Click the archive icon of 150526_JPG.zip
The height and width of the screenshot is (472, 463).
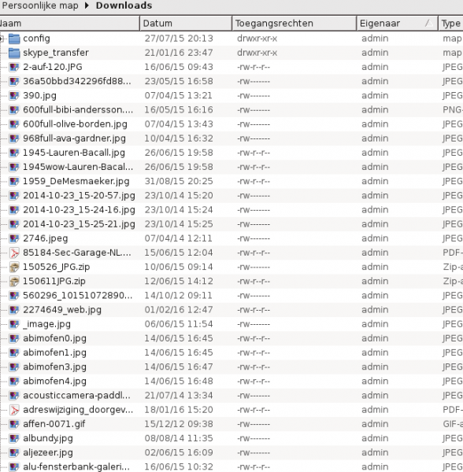14,267
